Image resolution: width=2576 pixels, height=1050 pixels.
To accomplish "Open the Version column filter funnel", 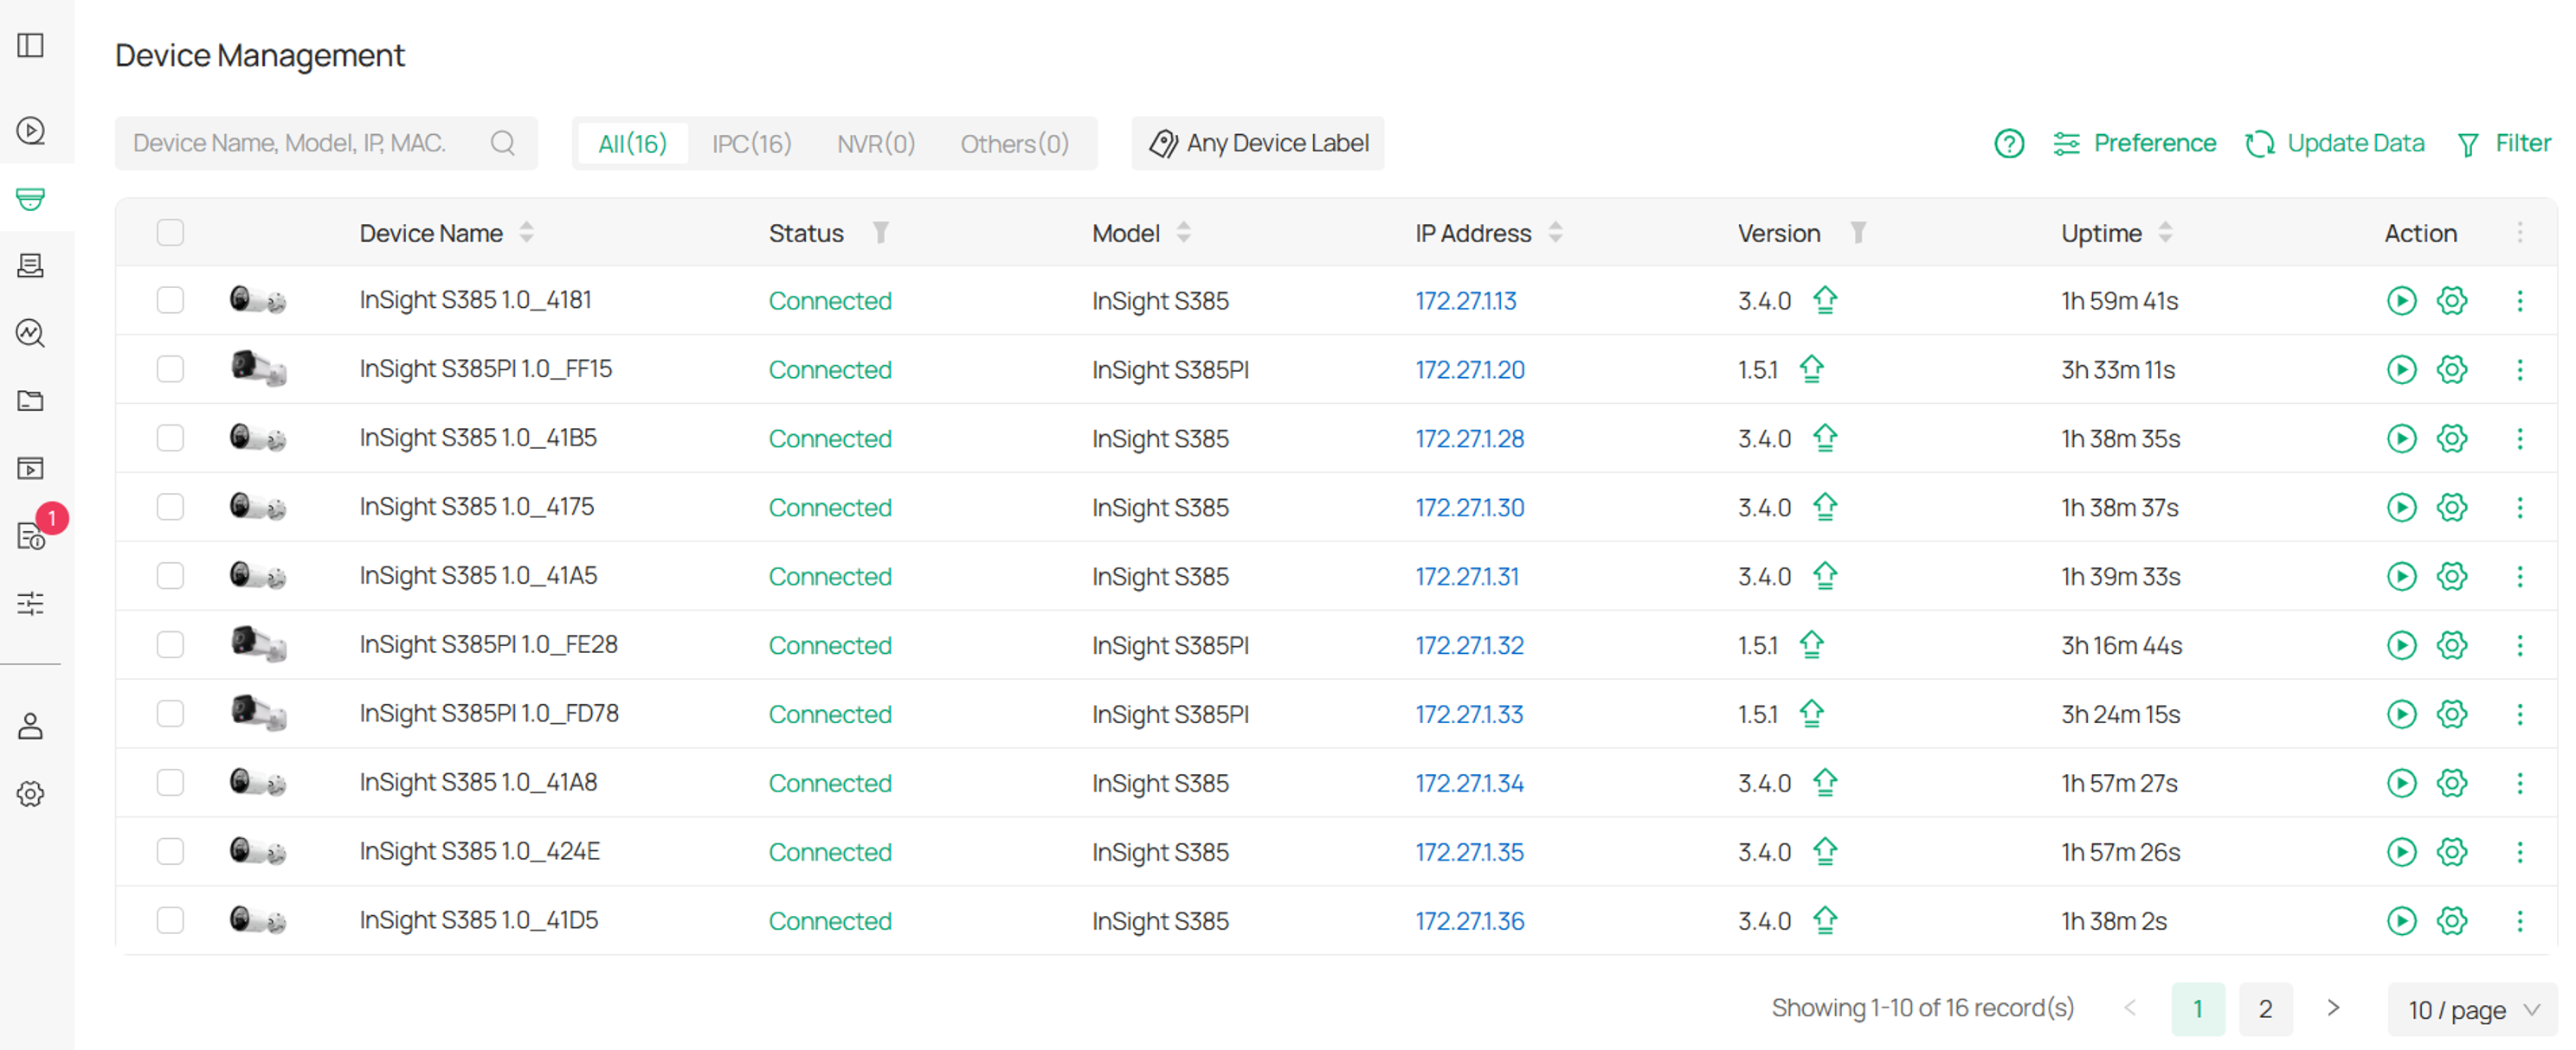I will [x=1857, y=233].
